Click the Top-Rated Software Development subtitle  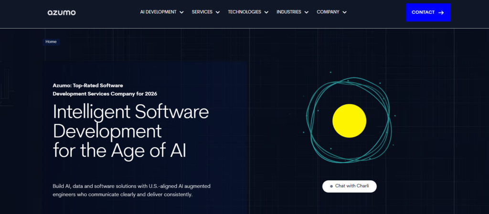(105, 89)
